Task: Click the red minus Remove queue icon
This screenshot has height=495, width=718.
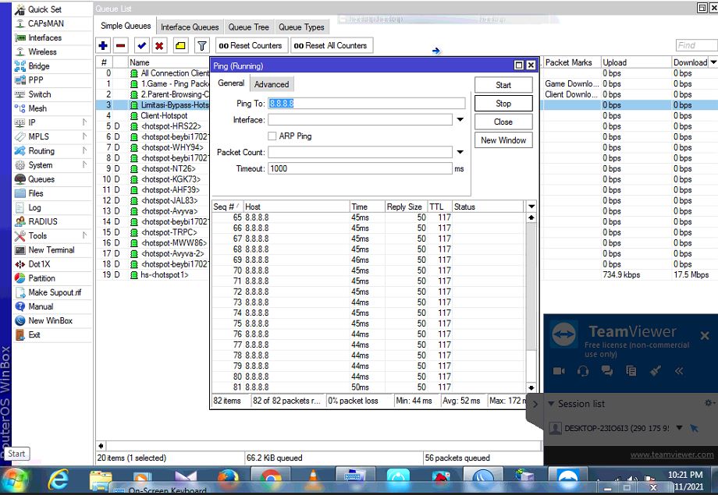Action: point(120,46)
